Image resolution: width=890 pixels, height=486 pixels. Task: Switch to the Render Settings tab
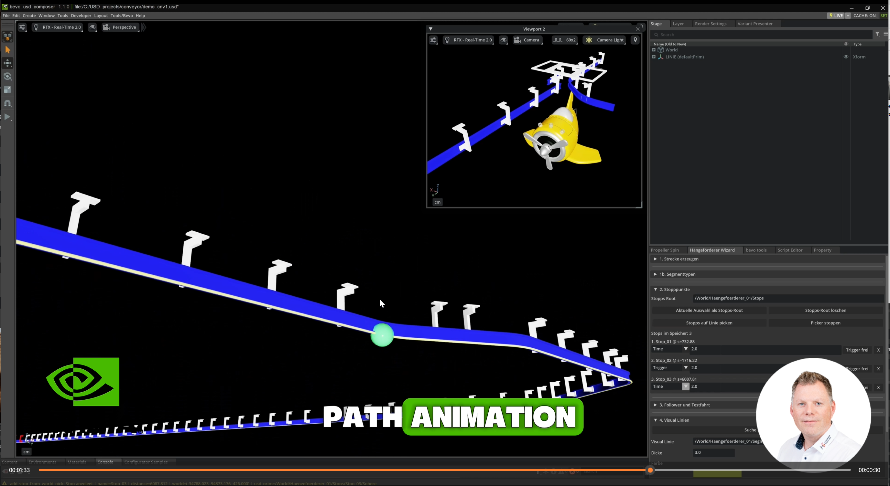coord(711,24)
